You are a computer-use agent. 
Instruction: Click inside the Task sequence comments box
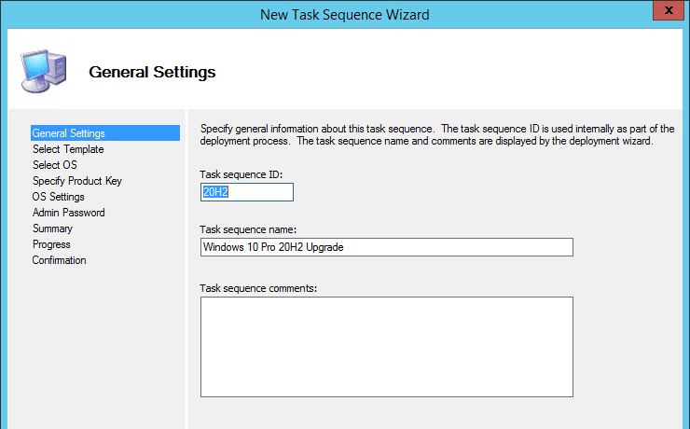pos(386,347)
